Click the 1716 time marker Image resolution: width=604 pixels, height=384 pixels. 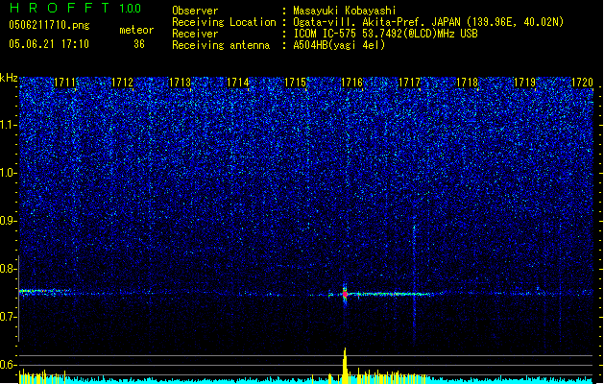(x=352, y=83)
